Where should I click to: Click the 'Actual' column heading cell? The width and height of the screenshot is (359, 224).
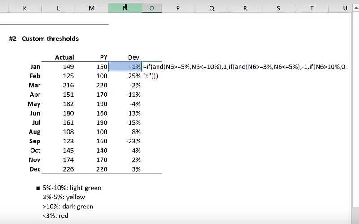64,57
